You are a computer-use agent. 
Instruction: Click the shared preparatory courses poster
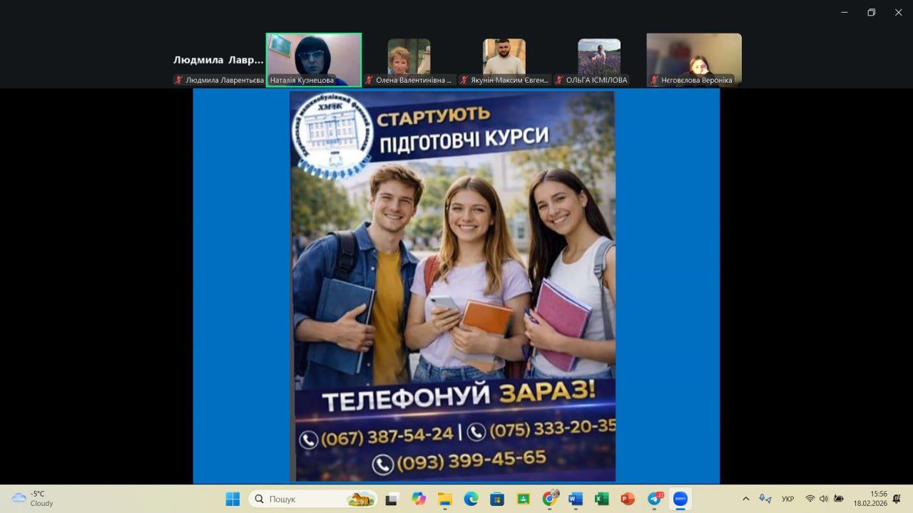click(452, 286)
